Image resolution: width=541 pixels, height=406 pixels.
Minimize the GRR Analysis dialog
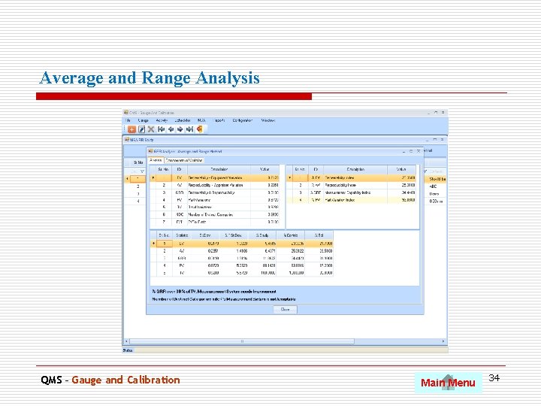click(x=403, y=151)
